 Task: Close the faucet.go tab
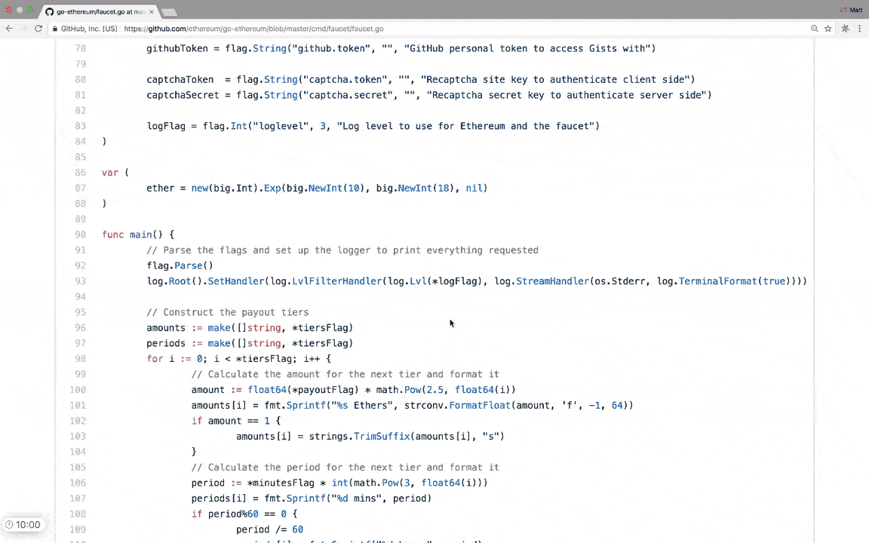[x=151, y=11]
